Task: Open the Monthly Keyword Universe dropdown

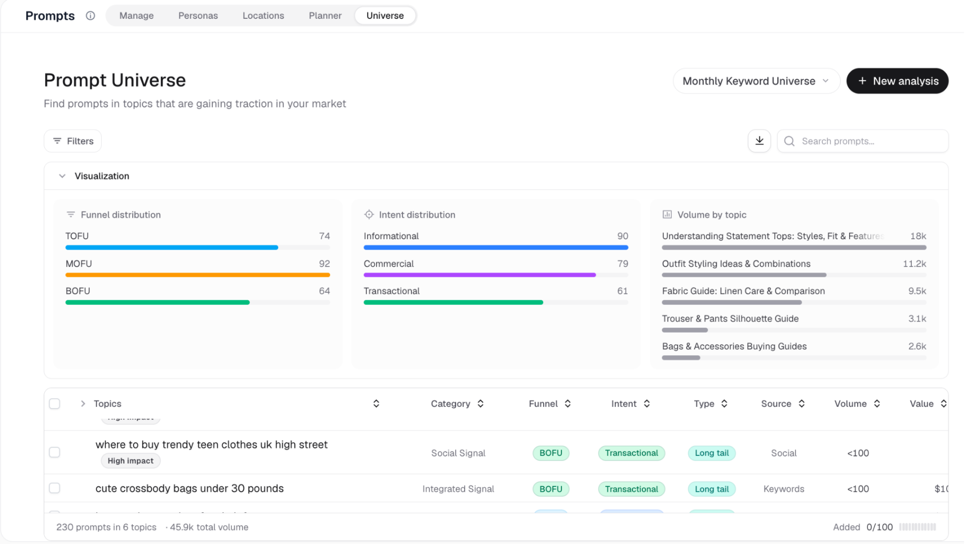Action: click(756, 81)
